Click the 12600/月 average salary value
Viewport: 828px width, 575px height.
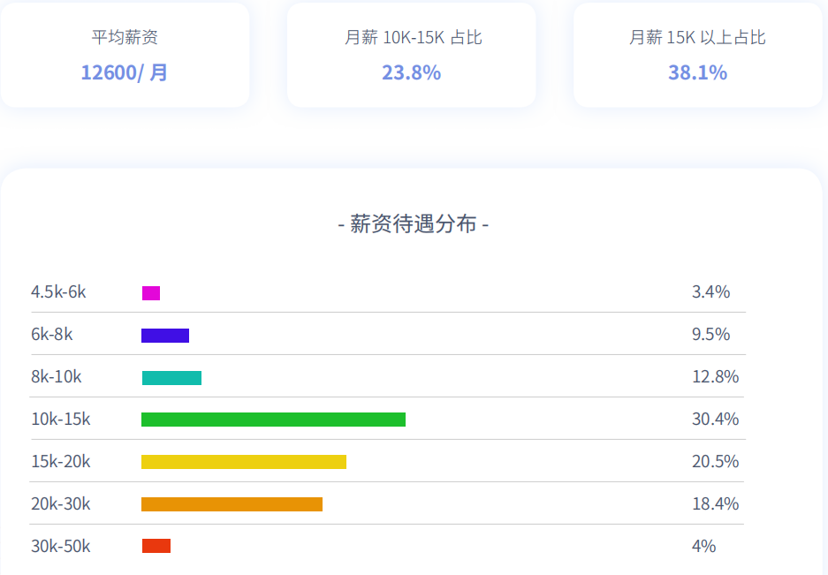pos(124,72)
